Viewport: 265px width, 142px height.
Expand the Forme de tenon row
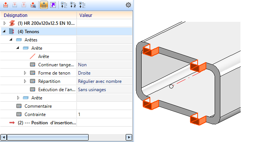(25, 73)
